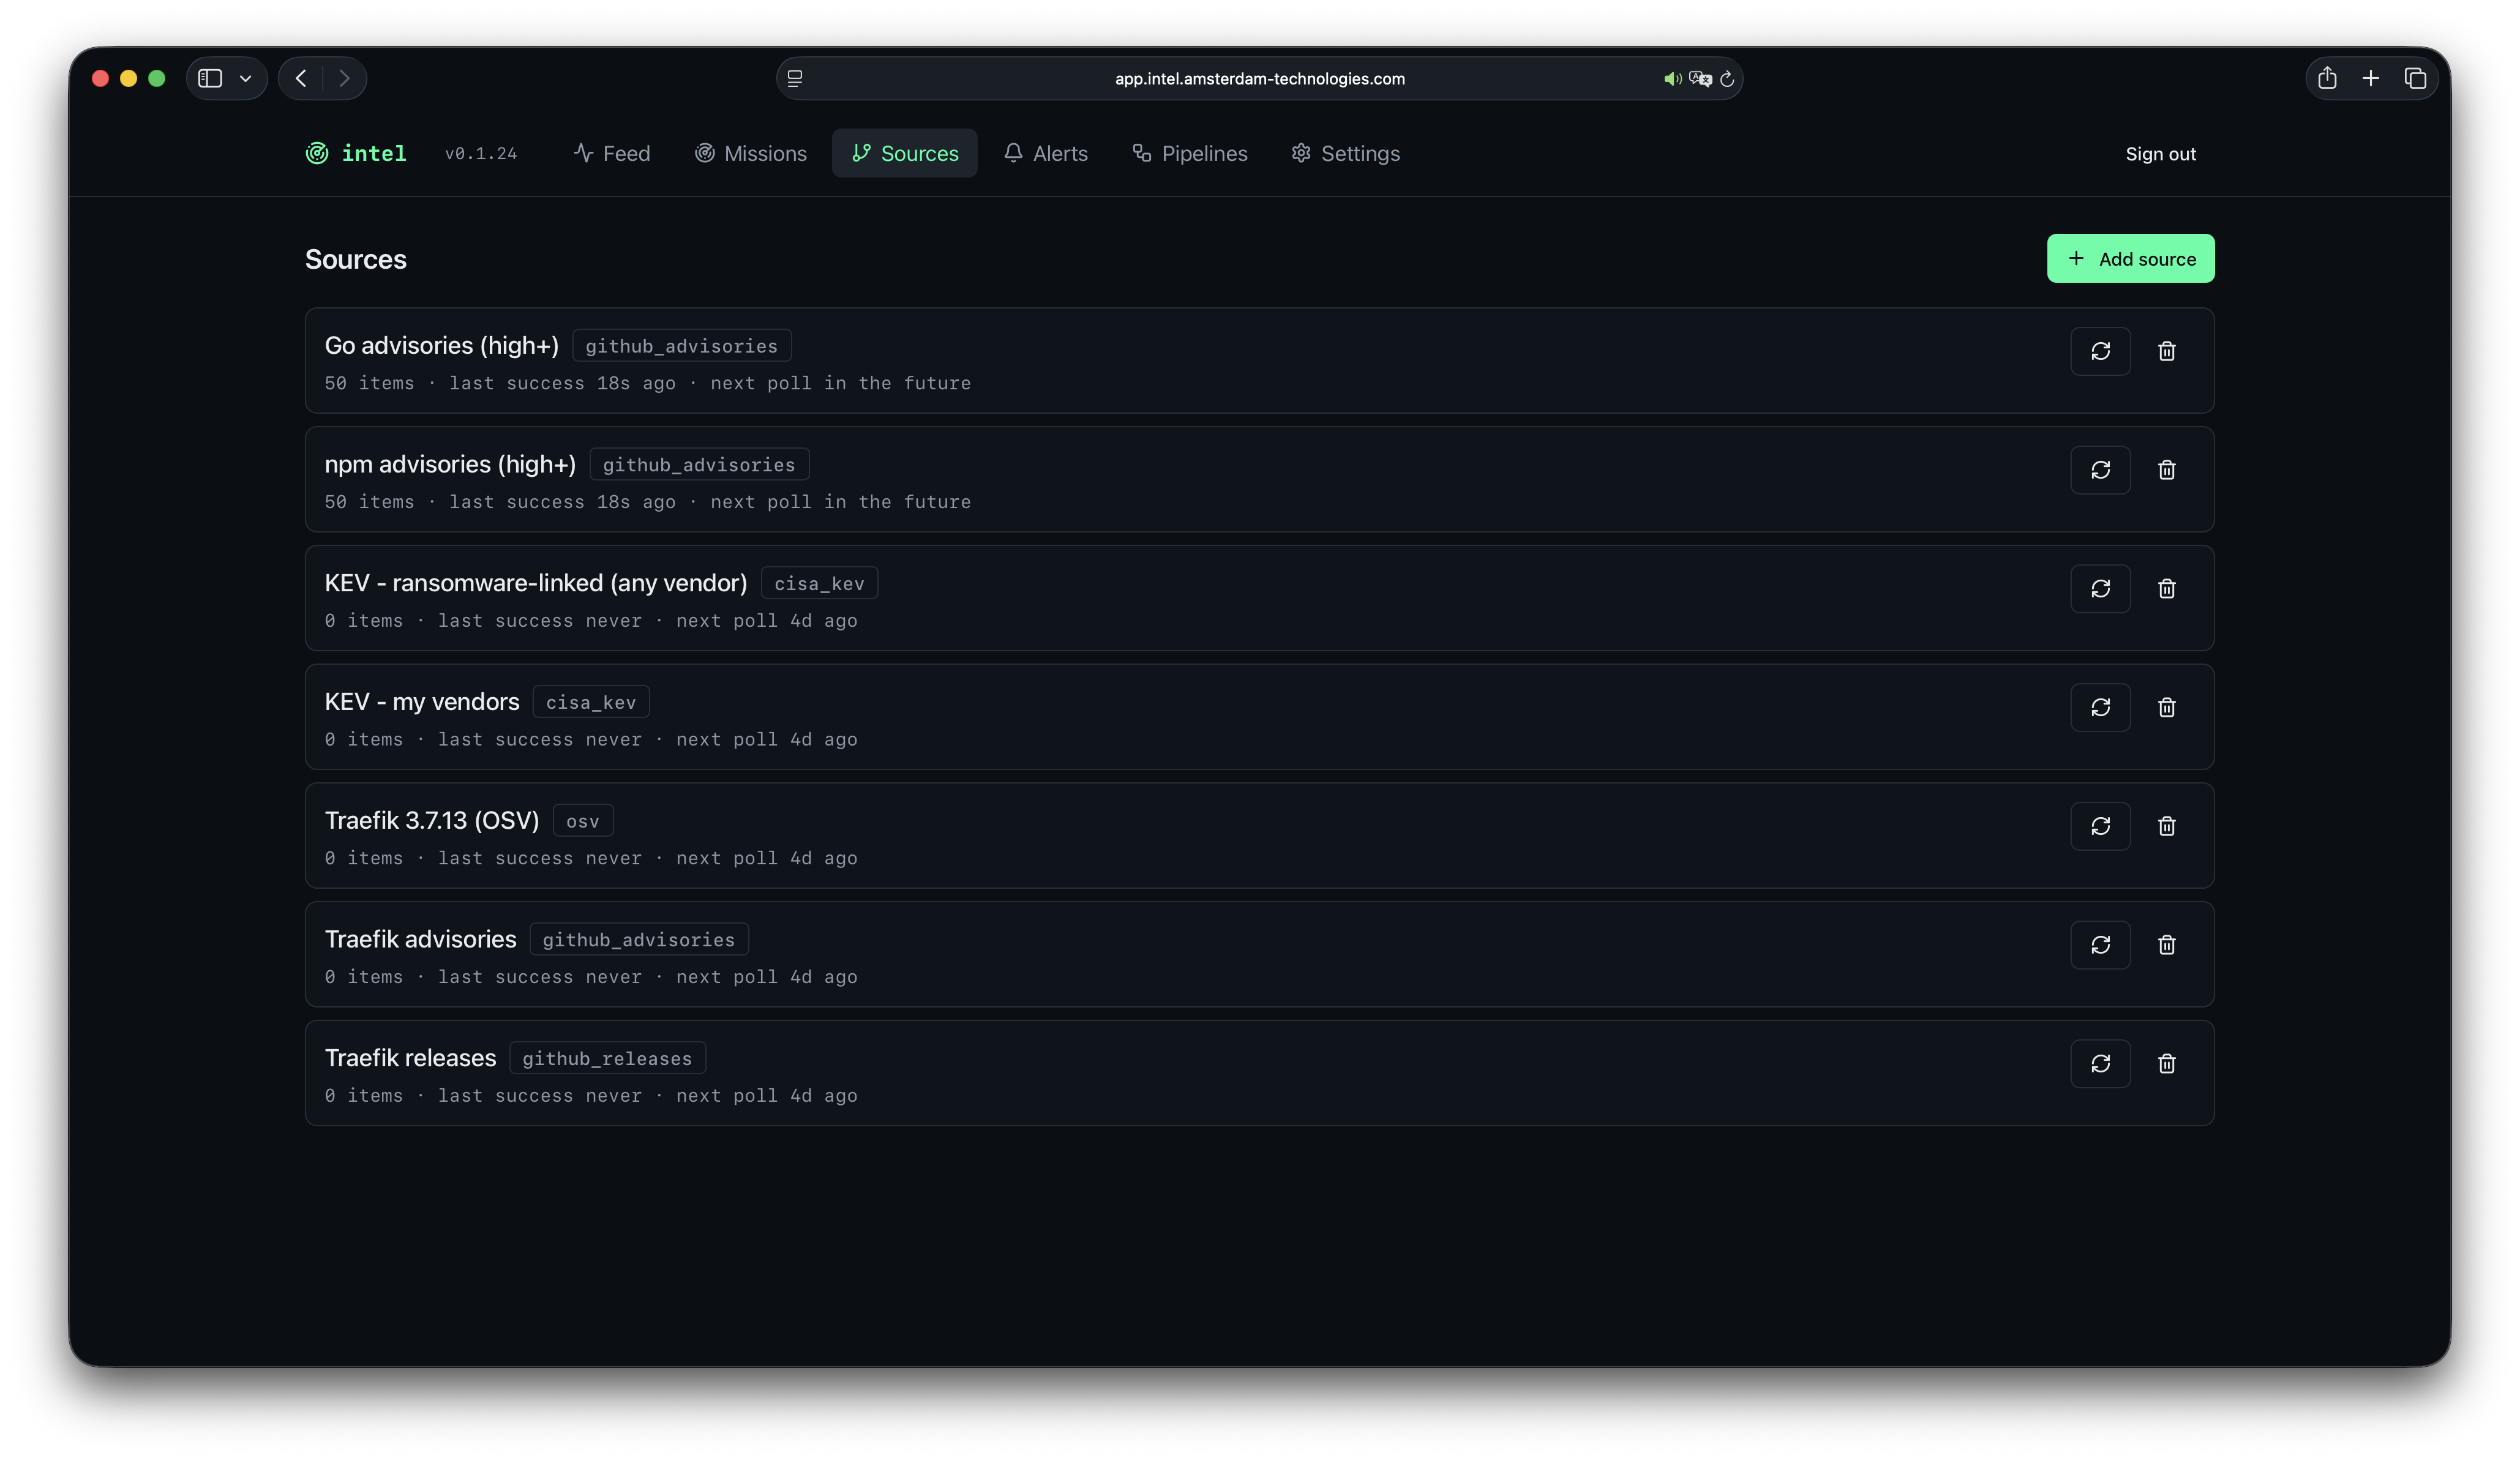Refresh the Go advisories (high+) source

(2100, 351)
